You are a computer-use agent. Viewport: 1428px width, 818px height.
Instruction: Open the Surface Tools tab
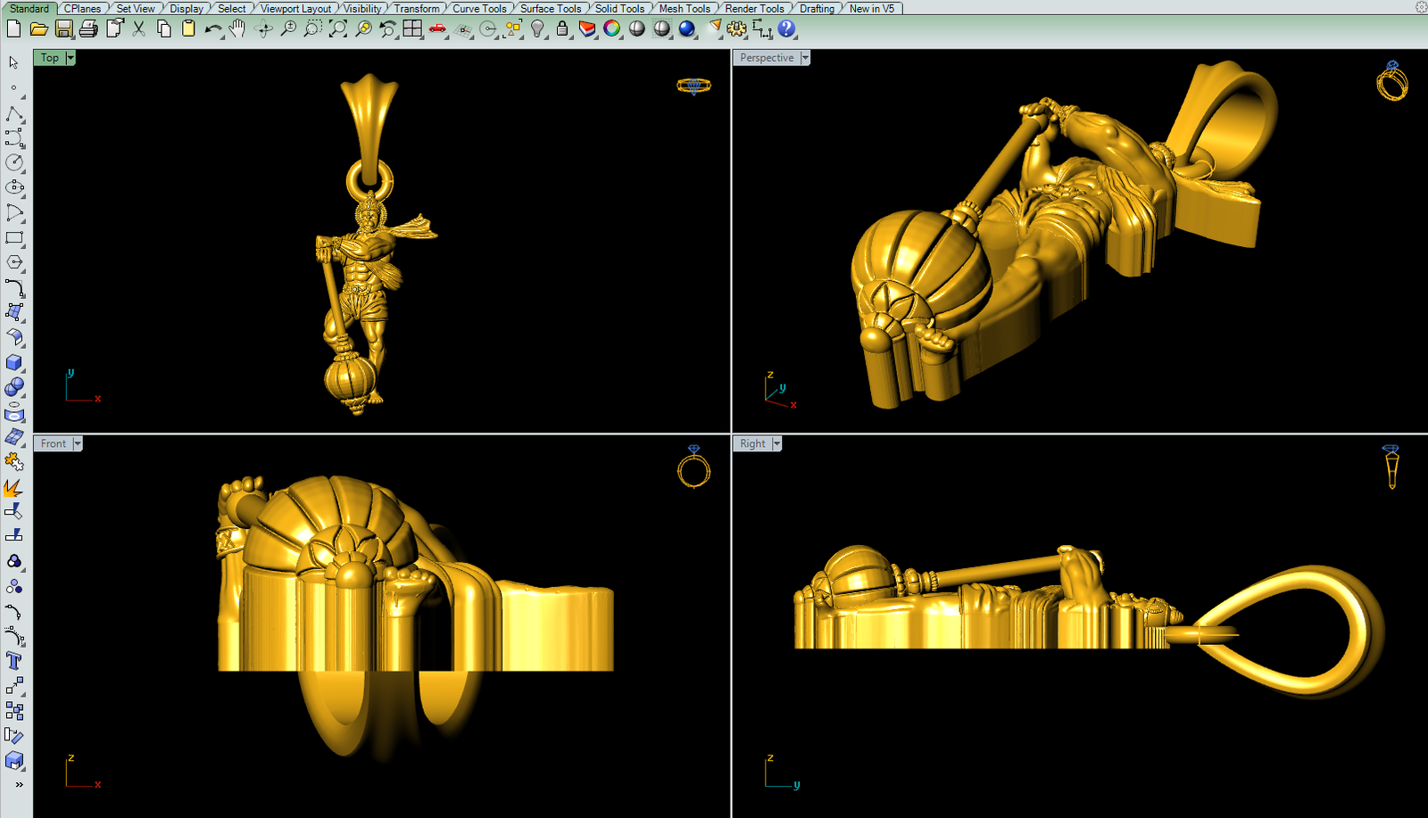(x=551, y=8)
